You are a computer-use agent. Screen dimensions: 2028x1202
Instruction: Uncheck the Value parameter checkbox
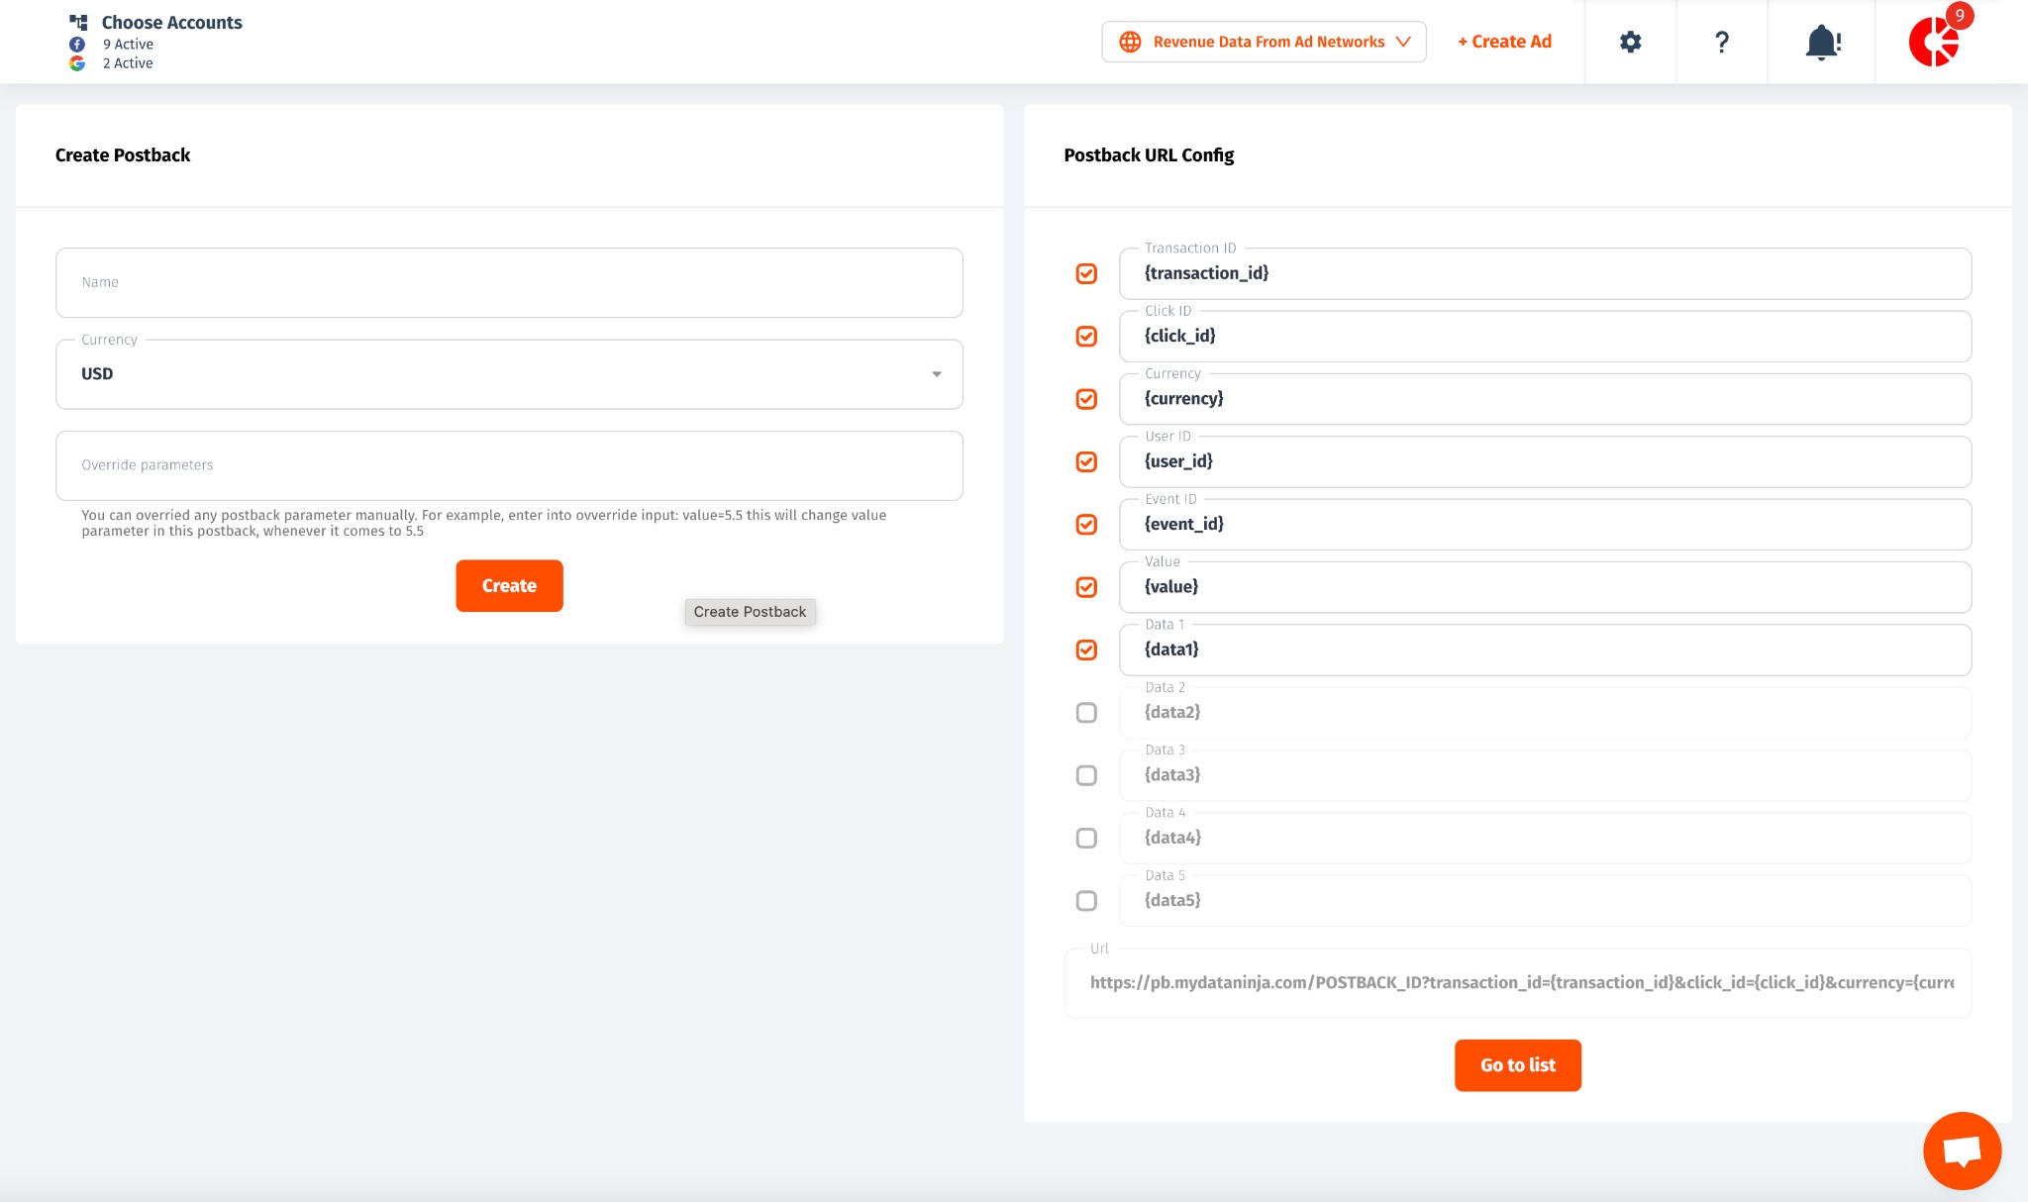(x=1086, y=587)
